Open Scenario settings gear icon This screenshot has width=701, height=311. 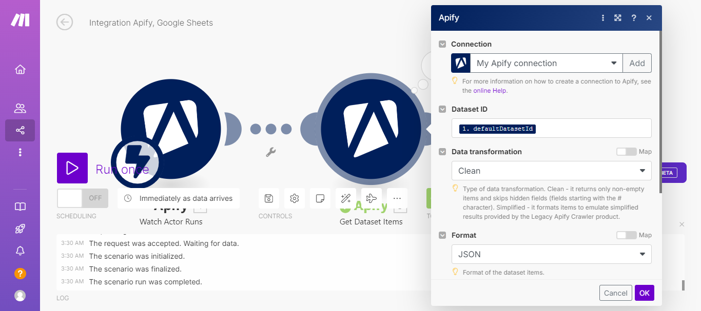(x=294, y=198)
